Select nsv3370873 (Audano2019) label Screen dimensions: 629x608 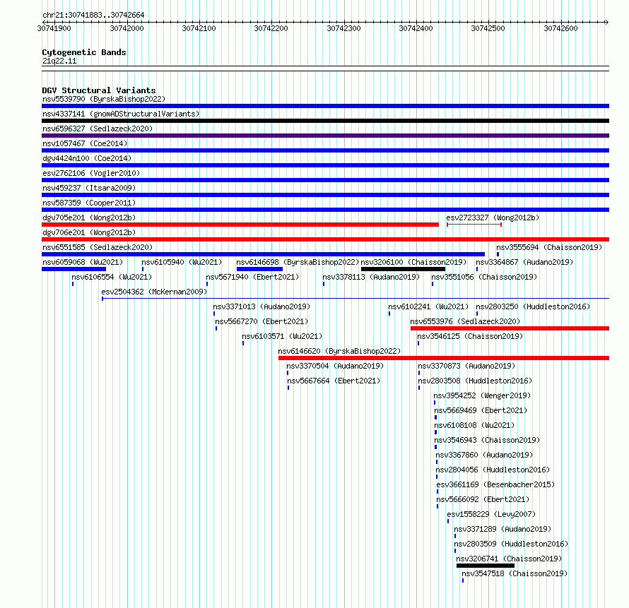click(x=466, y=366)
